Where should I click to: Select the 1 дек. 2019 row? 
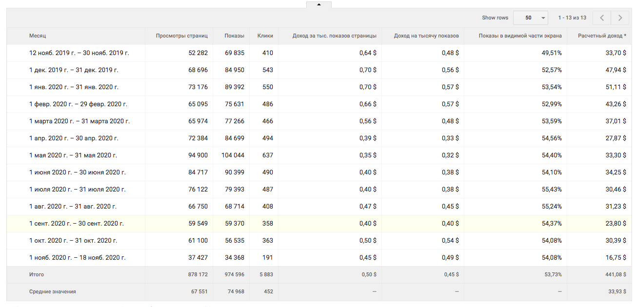74,70
